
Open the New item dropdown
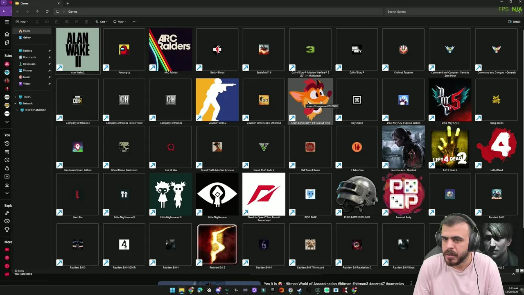click(22, 22)
